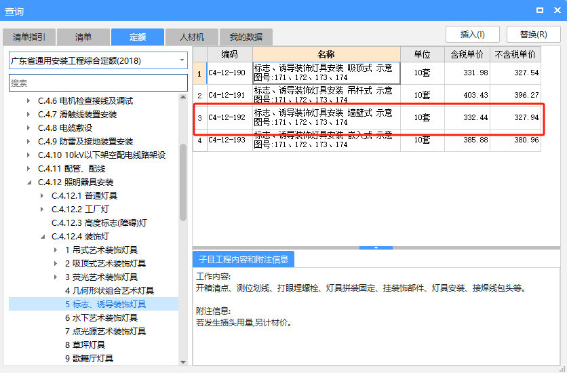Click the 单位 column header
The image size is (567, 373).
coord(423,54)
